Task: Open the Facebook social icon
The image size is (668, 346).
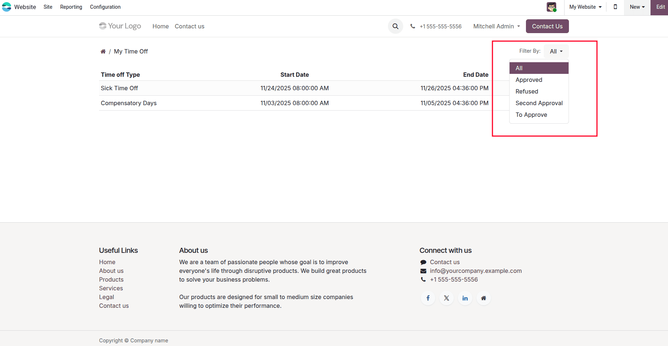Action: click(428, 298)
